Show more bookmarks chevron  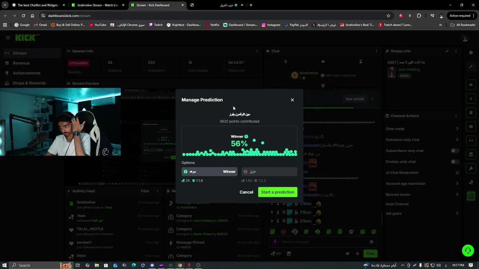pos(440,25)
